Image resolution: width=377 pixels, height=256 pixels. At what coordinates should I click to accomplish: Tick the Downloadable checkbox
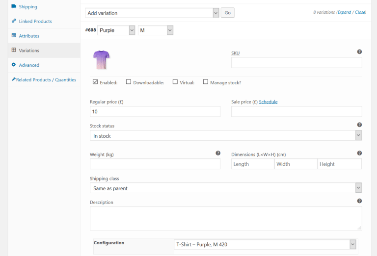129,82
